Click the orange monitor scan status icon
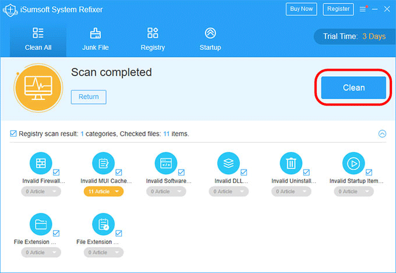The image size is (396, 273). 38,88
